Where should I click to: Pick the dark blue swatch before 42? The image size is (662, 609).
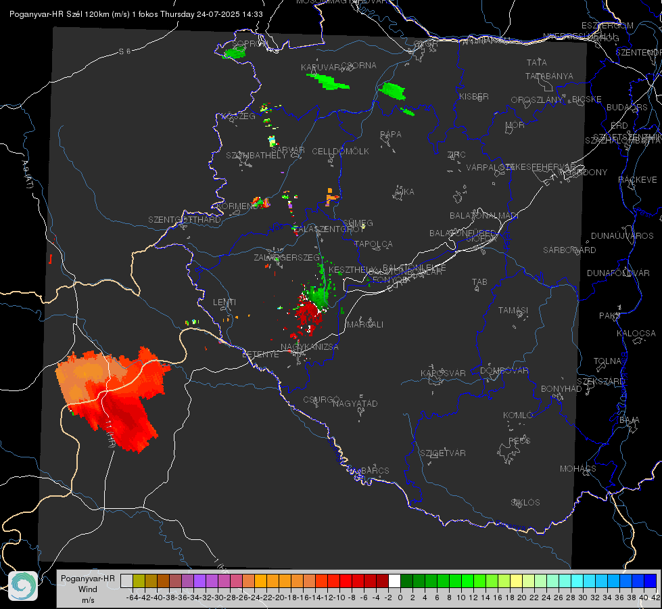point(651,581)
